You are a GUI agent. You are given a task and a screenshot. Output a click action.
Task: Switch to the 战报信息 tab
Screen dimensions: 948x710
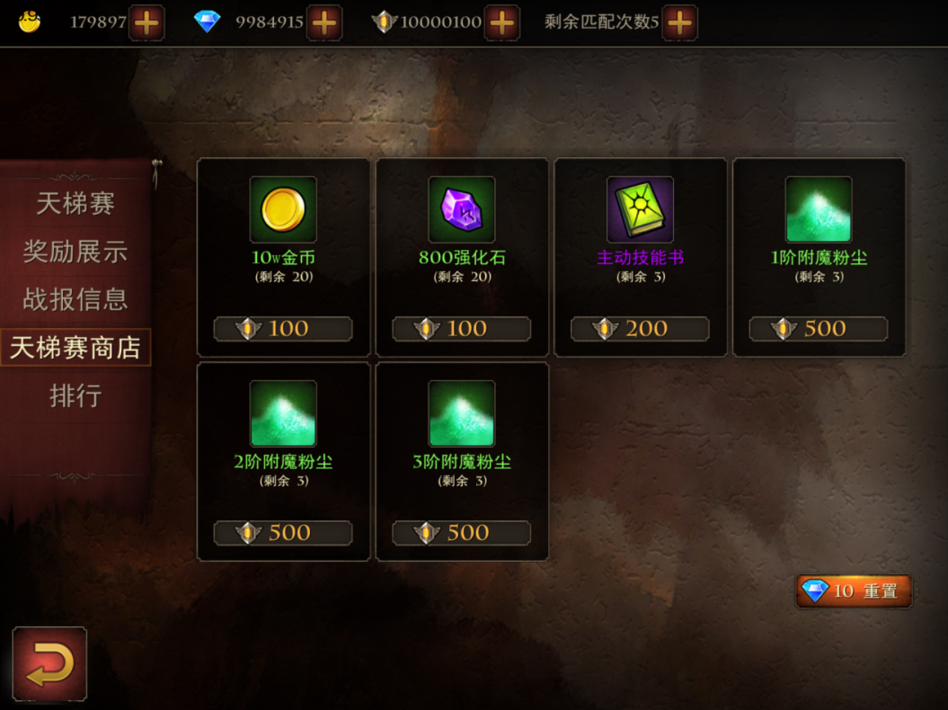coord(75,299)
